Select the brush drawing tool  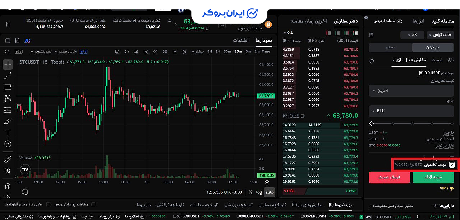[x=8, y=121]
